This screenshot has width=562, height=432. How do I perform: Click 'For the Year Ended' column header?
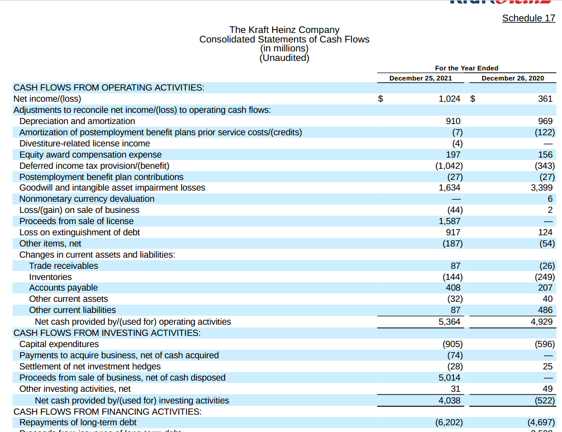pos(466,68)
